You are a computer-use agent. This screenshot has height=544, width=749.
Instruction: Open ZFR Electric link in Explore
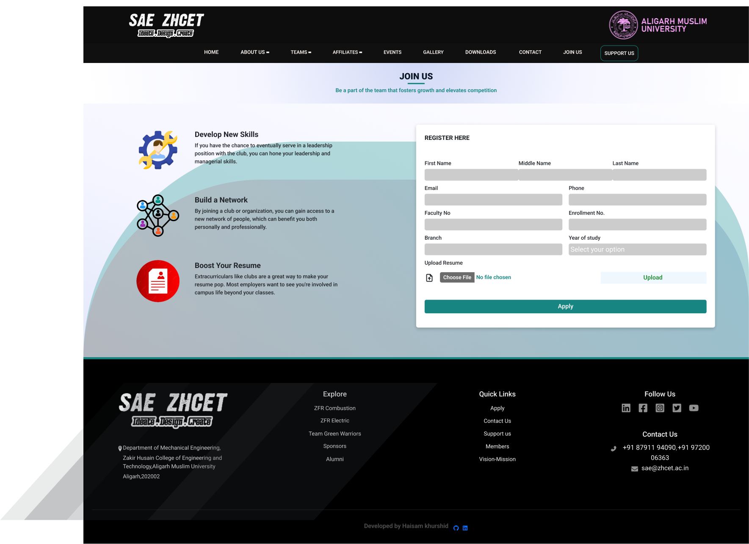334,421
